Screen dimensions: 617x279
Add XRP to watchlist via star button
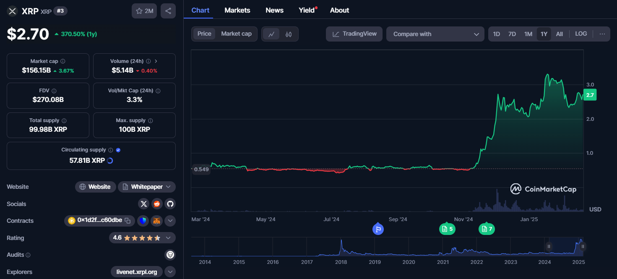144,11
